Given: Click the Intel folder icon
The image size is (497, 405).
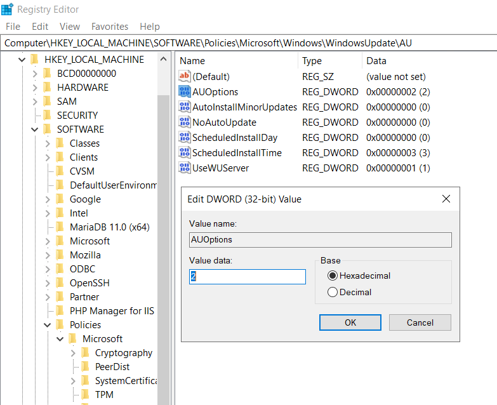Looking at the screenshot, I should 60,213.
